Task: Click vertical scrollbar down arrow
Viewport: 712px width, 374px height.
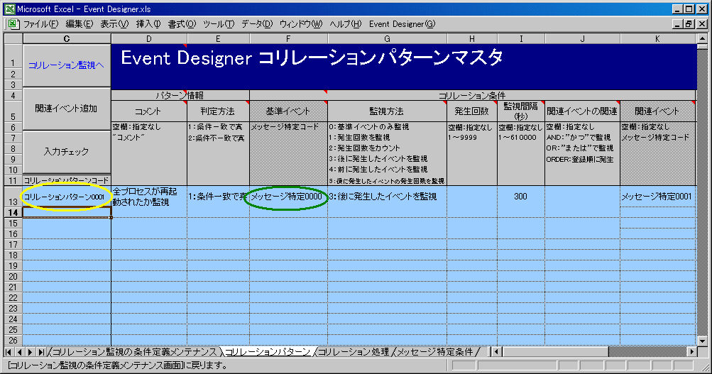Action: (x=702, y=341)
